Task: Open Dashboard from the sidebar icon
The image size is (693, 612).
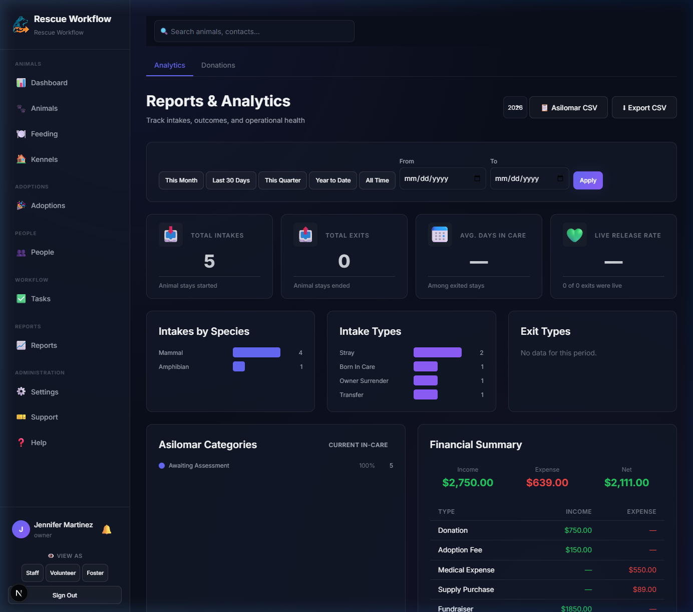Action: click(x=21, y=83)
